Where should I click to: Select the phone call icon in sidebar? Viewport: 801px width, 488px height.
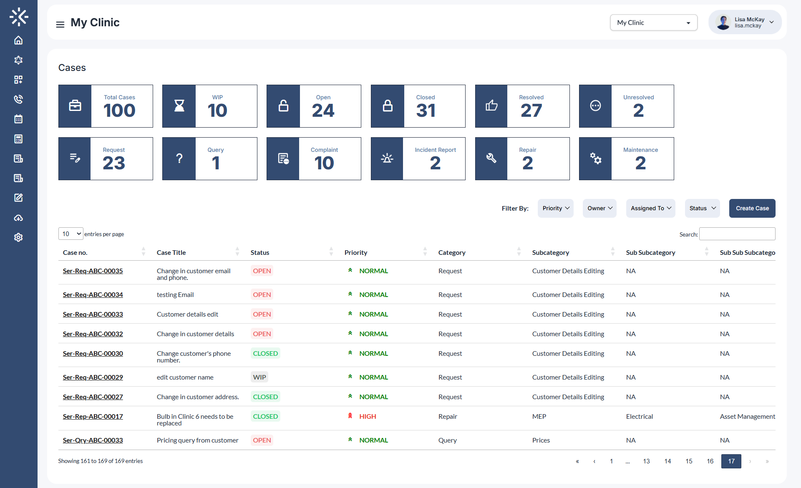pos(18,99)
